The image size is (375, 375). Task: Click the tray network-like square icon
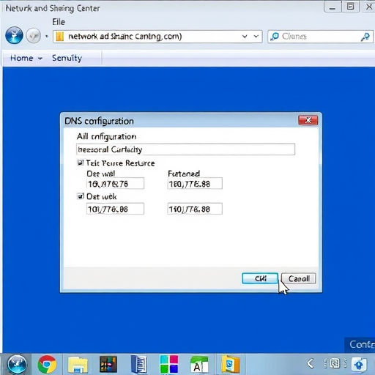pos(335,363)
